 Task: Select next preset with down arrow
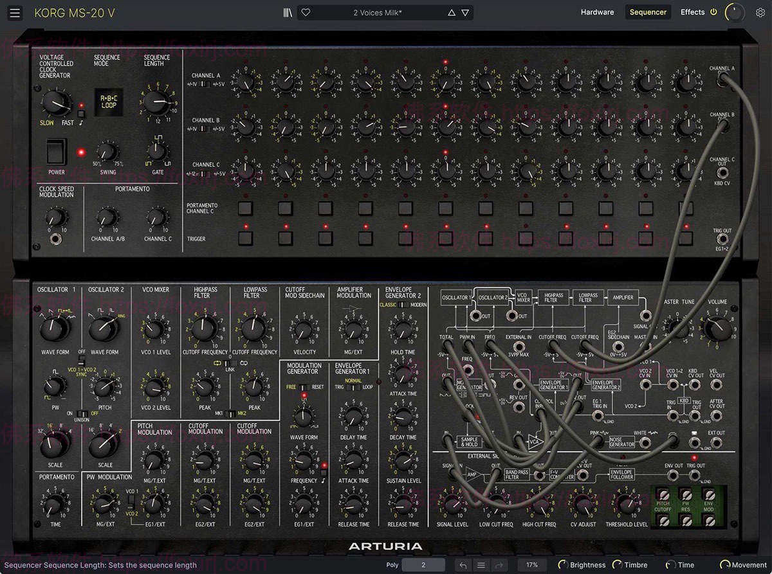[x=465, y=12]
